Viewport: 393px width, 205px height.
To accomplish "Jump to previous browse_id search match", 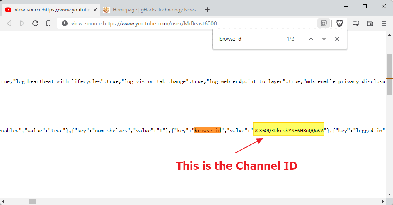I will click(311, 39).
